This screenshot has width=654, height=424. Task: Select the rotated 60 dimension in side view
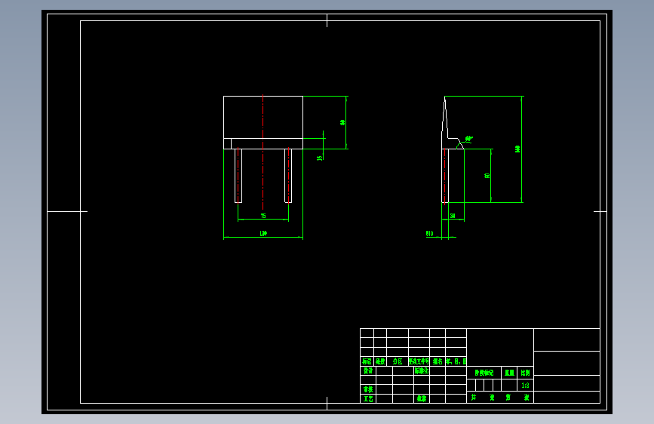click(x=487, y=176)
